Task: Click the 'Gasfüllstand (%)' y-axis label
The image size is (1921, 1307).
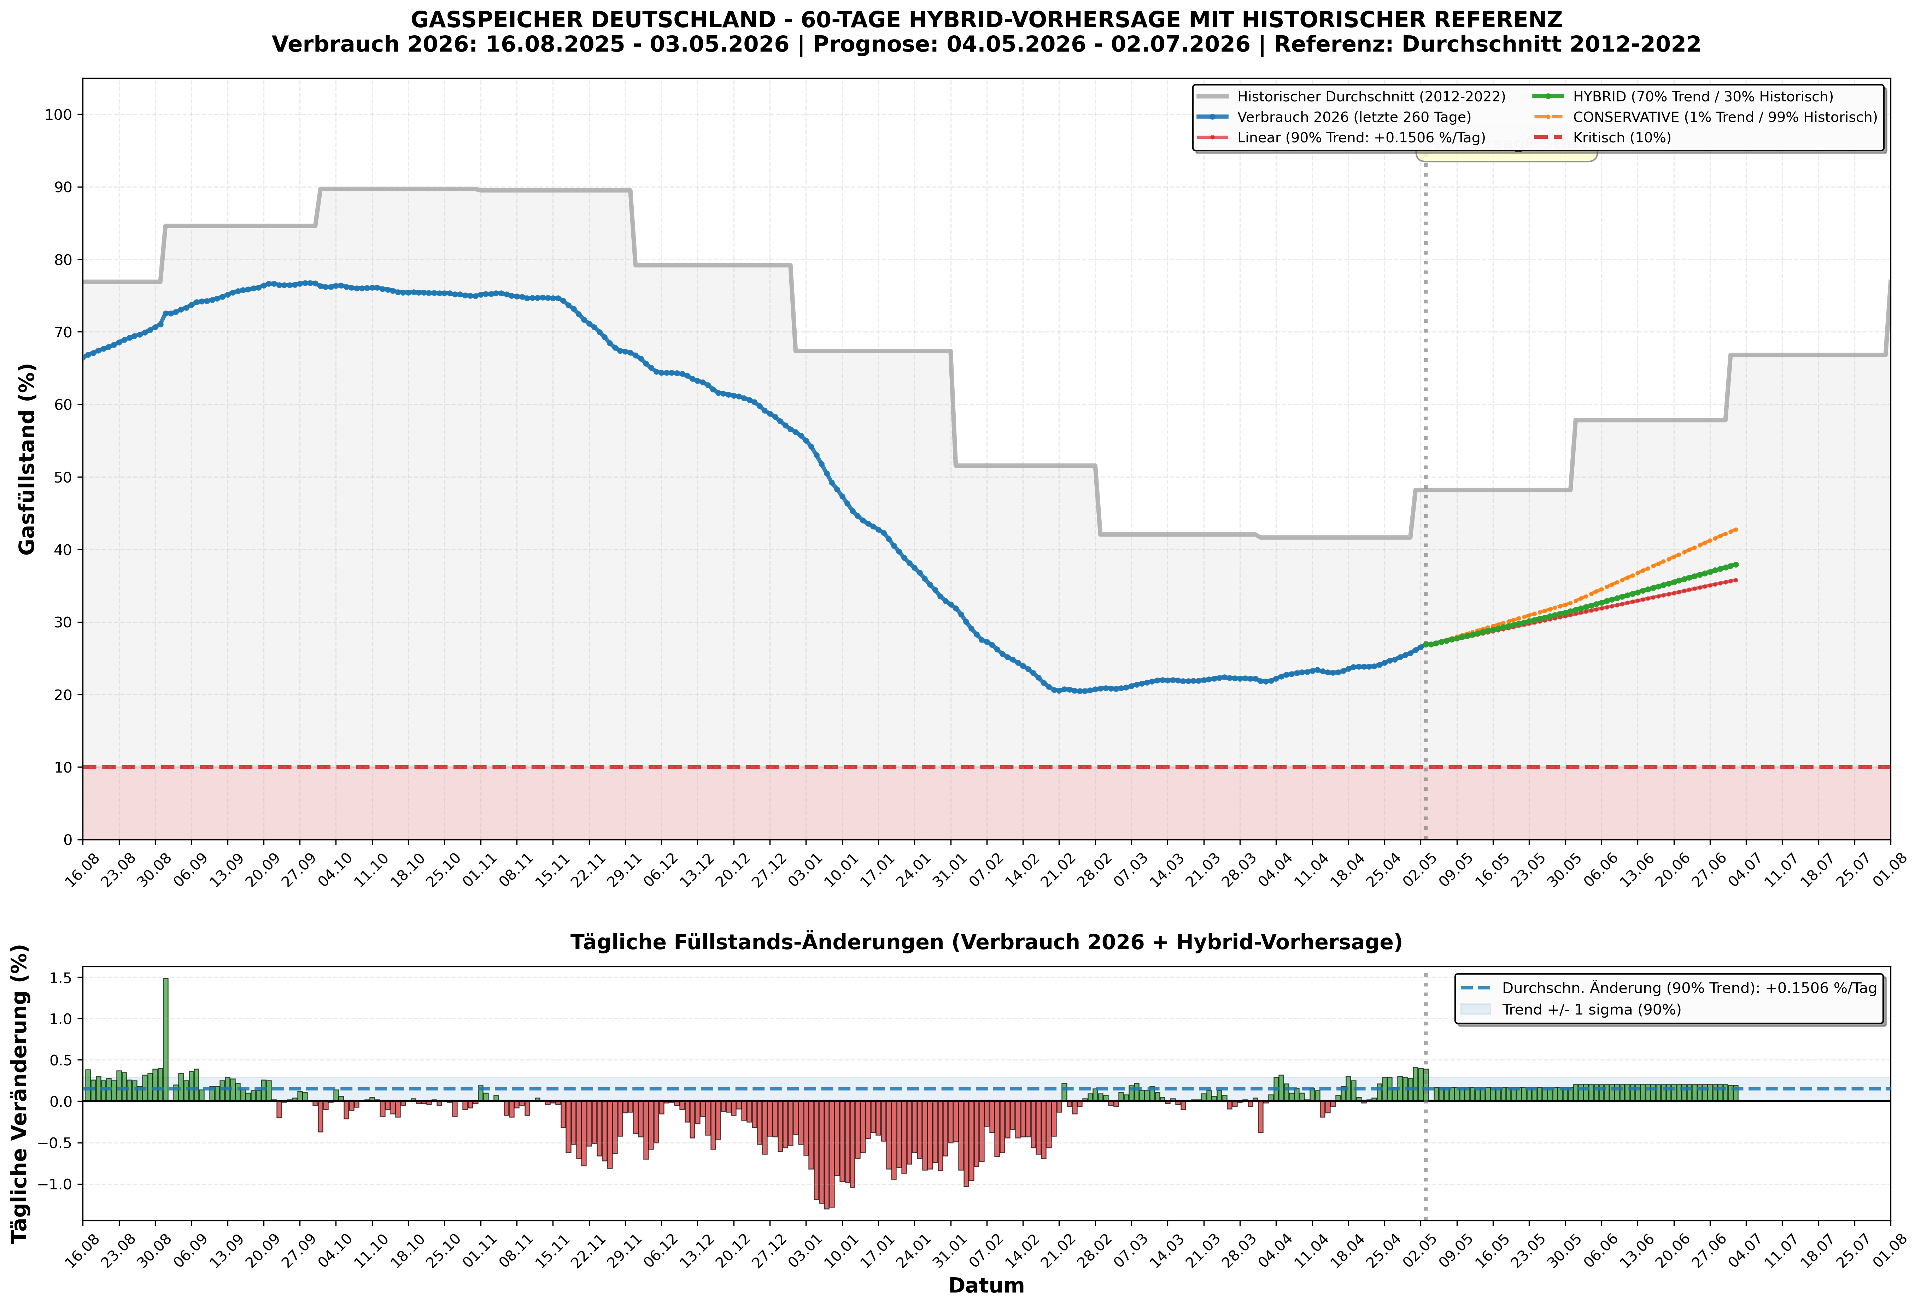Action: (x=27, y=459)
